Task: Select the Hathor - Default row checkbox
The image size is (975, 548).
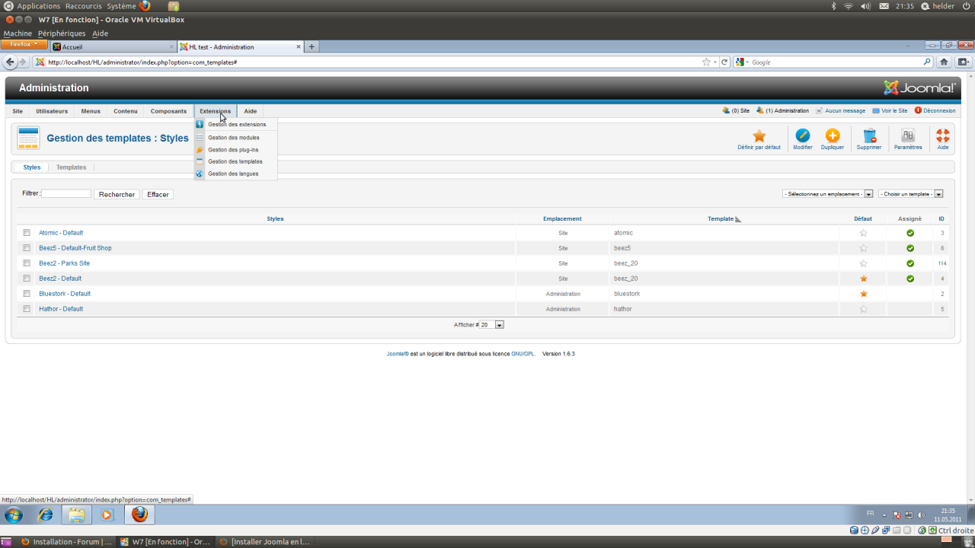Action: tap(27, 309)
